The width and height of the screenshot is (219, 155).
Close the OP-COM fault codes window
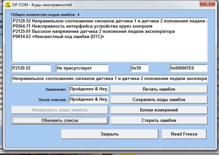click(x=207, y=3)
